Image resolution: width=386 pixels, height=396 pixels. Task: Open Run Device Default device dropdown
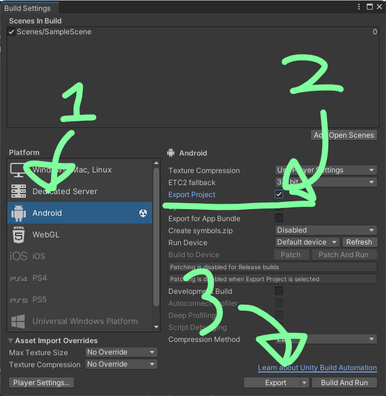(x=307, y=242)
